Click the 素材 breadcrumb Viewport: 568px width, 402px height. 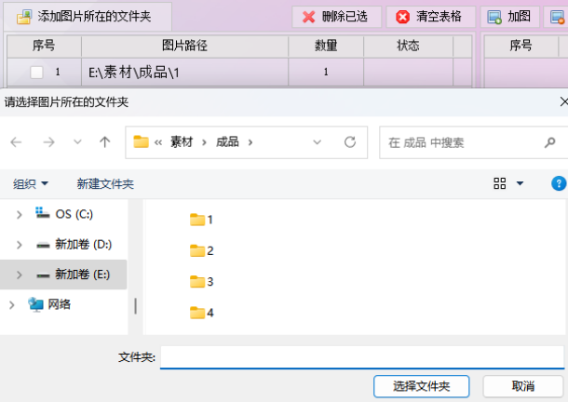pyautogui.click(x=182, y=142)
